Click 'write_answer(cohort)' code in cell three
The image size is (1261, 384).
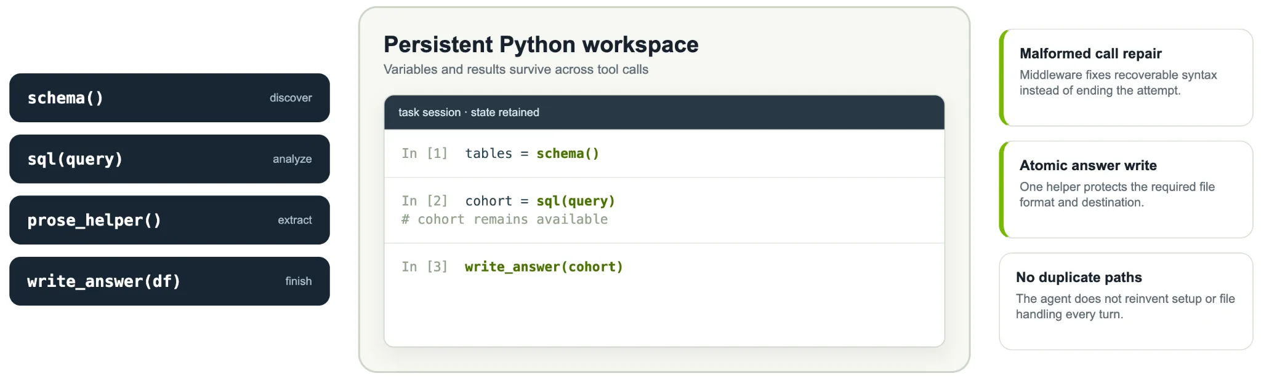tap(544, 267)
